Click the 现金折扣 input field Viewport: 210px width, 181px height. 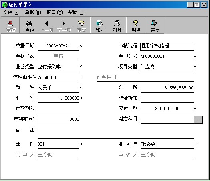tap(167, 98)
